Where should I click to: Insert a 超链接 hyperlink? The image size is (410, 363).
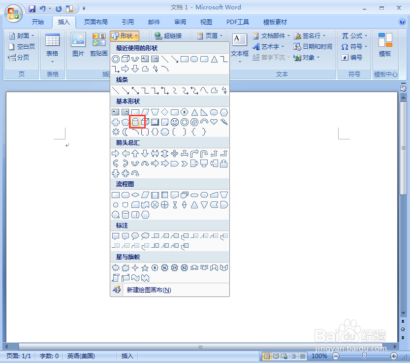pos(168,36)
